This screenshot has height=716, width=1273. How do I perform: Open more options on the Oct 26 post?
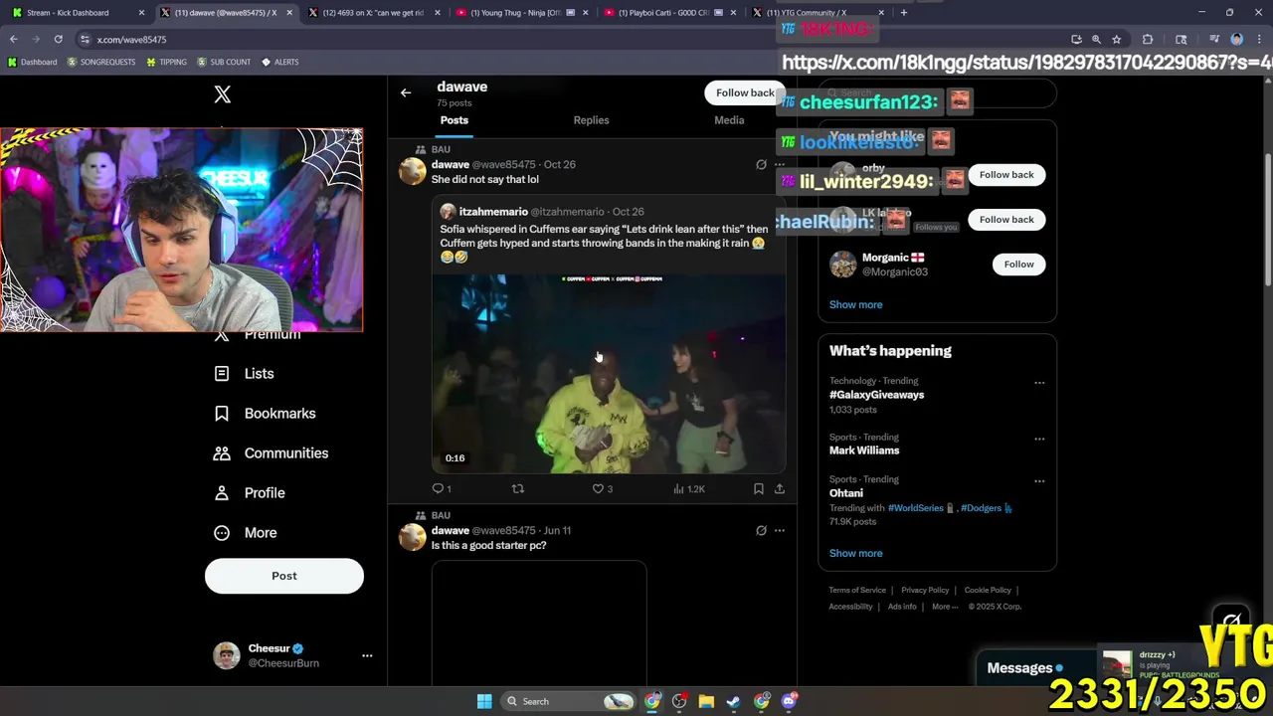(780, 165)
